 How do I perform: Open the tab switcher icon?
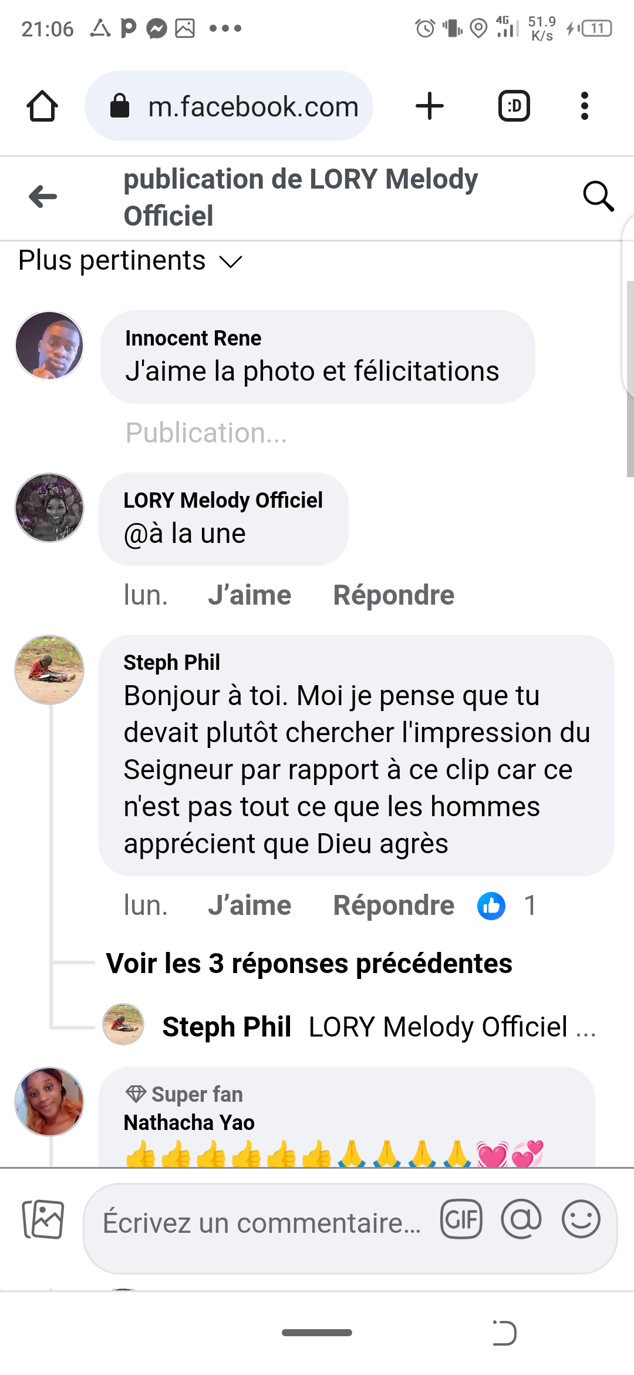514,106
